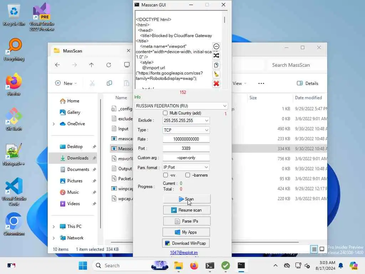
Task: Select Visual Studio 2022 Preview desktop icon
Action: (42, 17)
